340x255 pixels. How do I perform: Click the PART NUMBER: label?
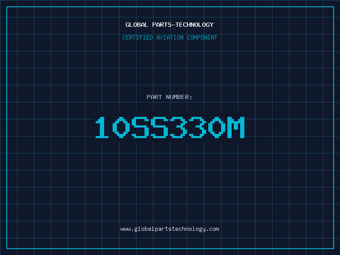point(169,97)
